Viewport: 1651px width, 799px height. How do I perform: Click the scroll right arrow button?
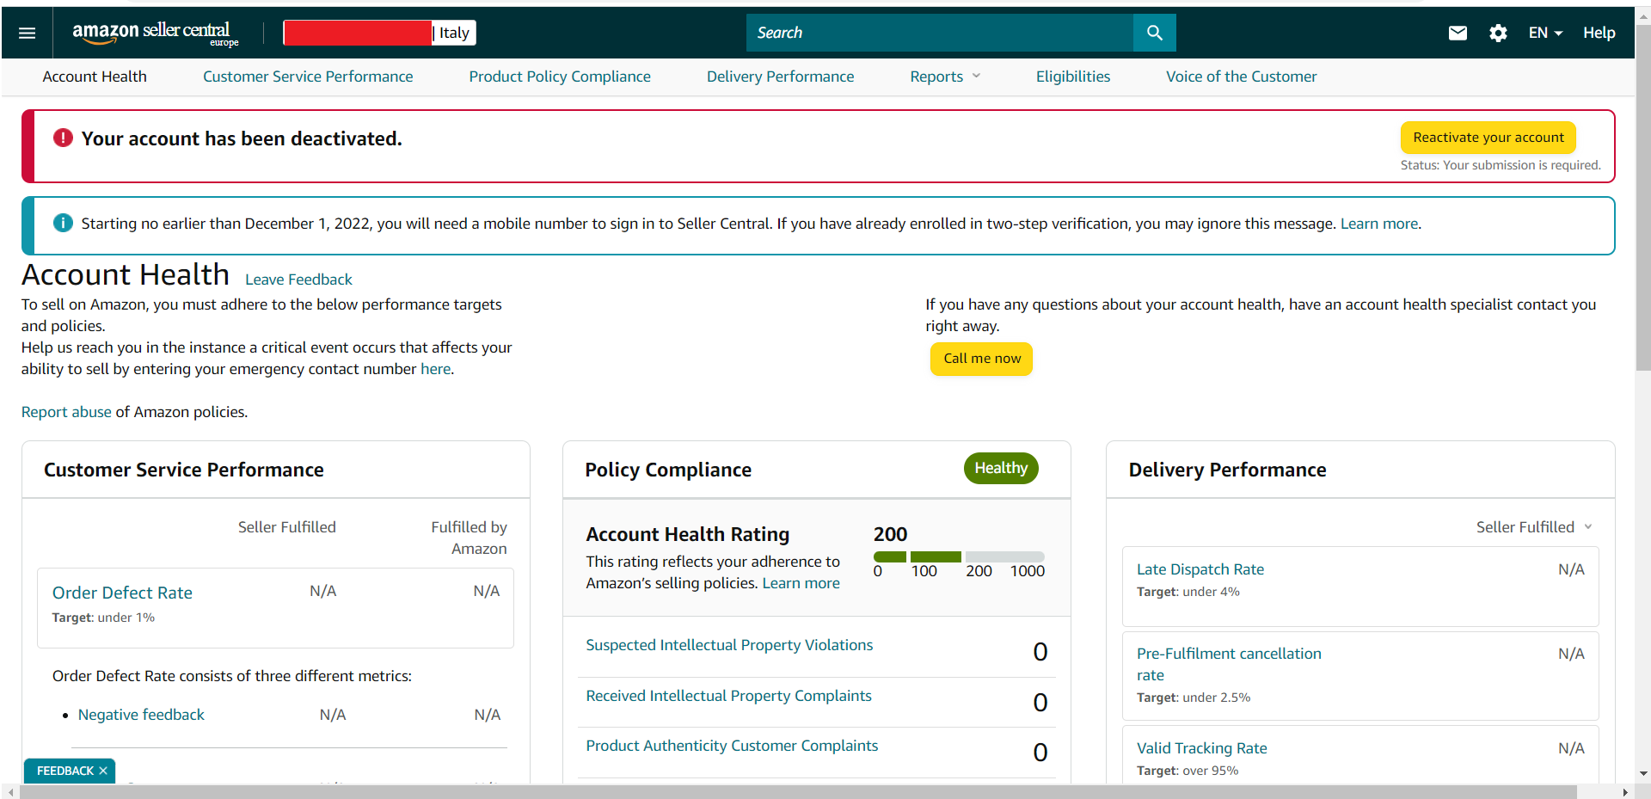[x=1624, y=792]
